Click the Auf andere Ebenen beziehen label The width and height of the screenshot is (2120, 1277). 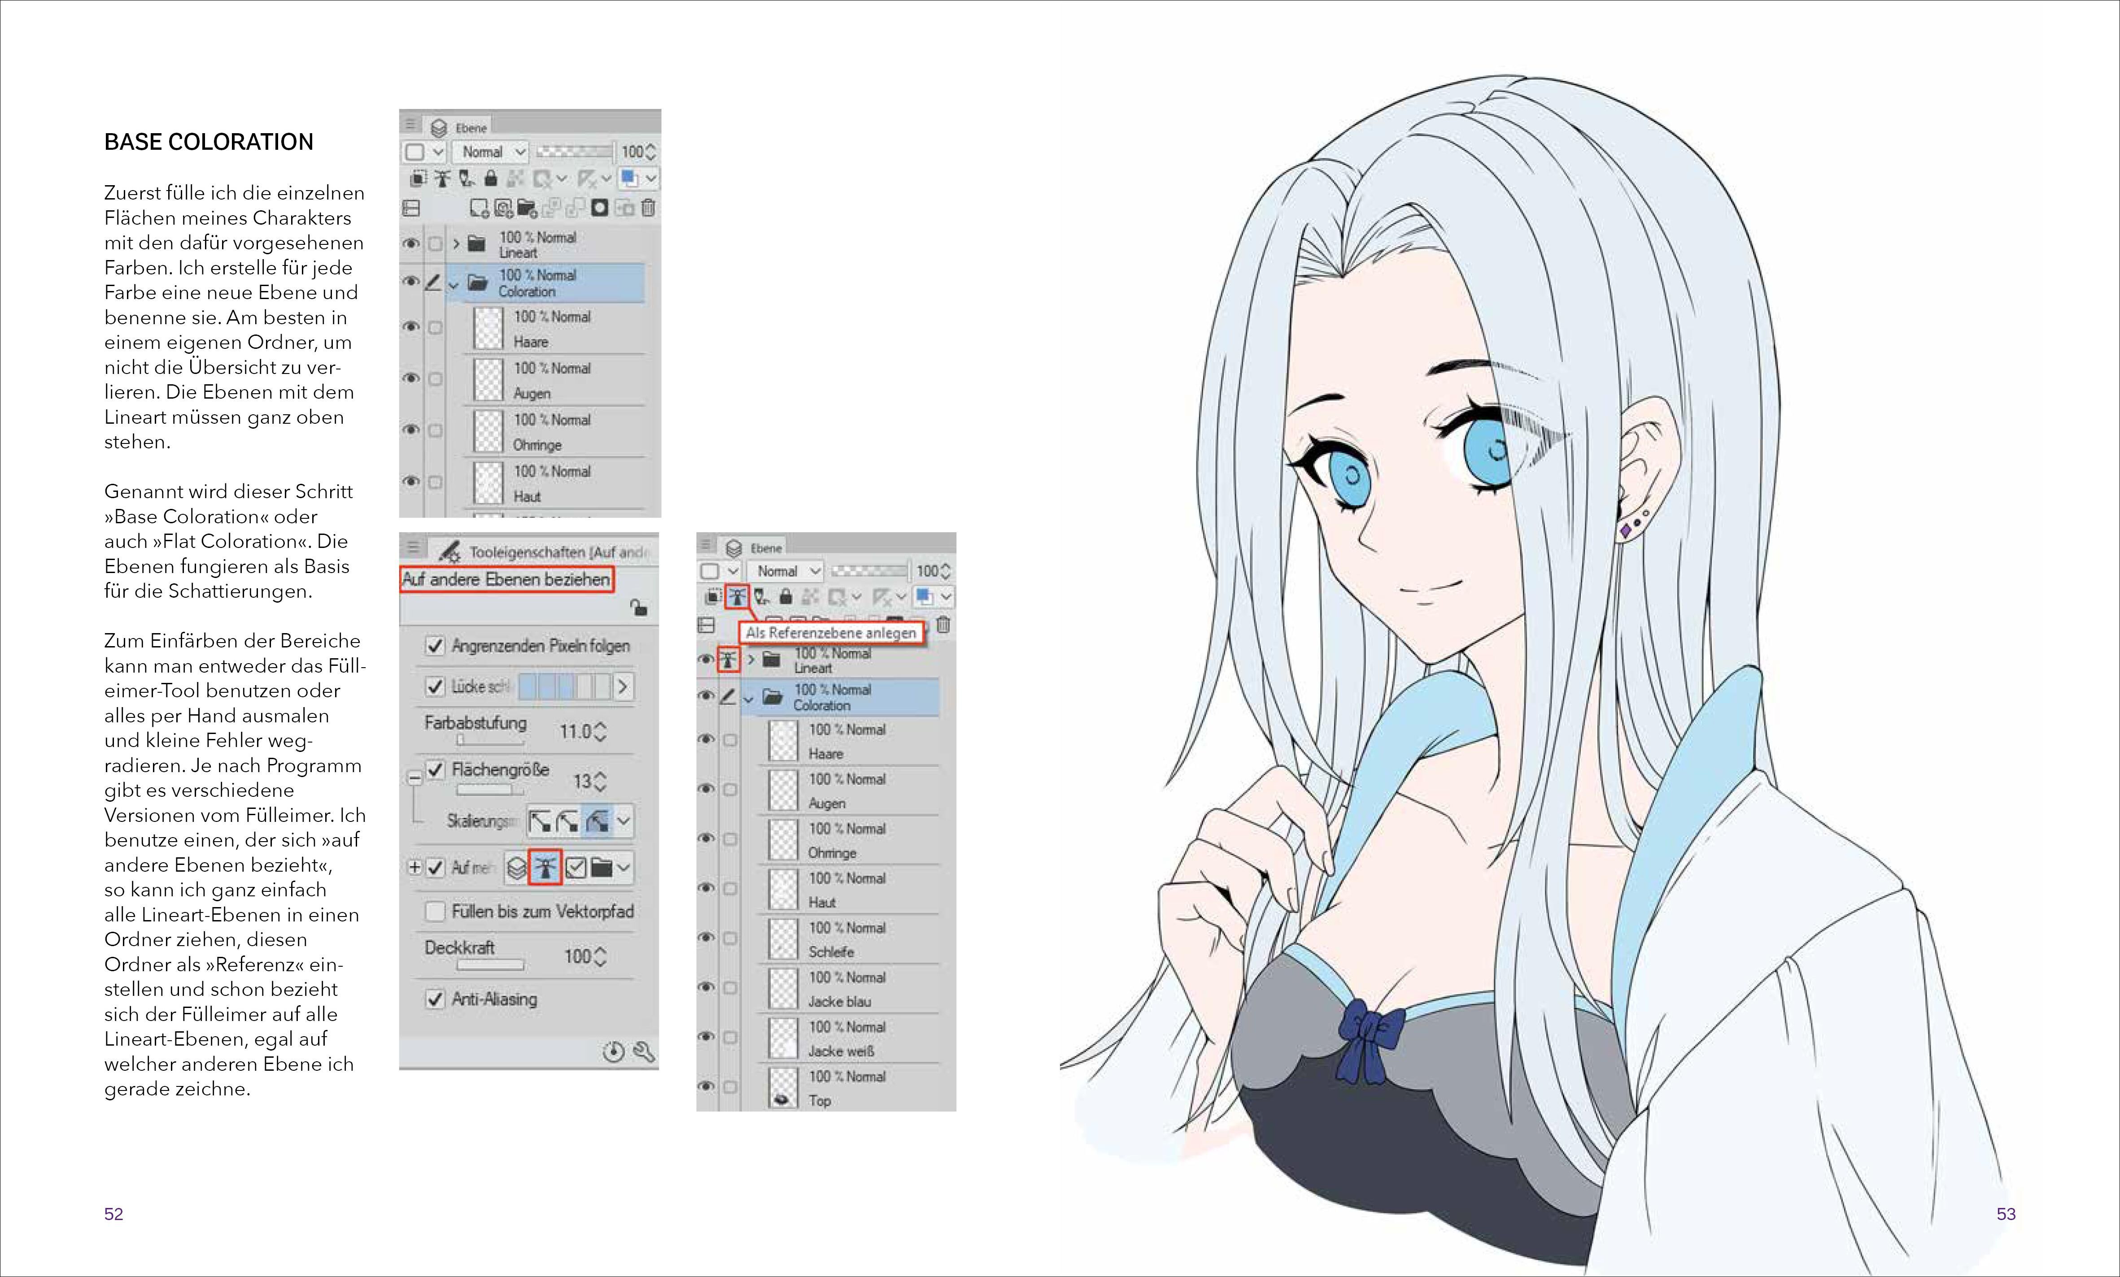[x=507, y=580]
